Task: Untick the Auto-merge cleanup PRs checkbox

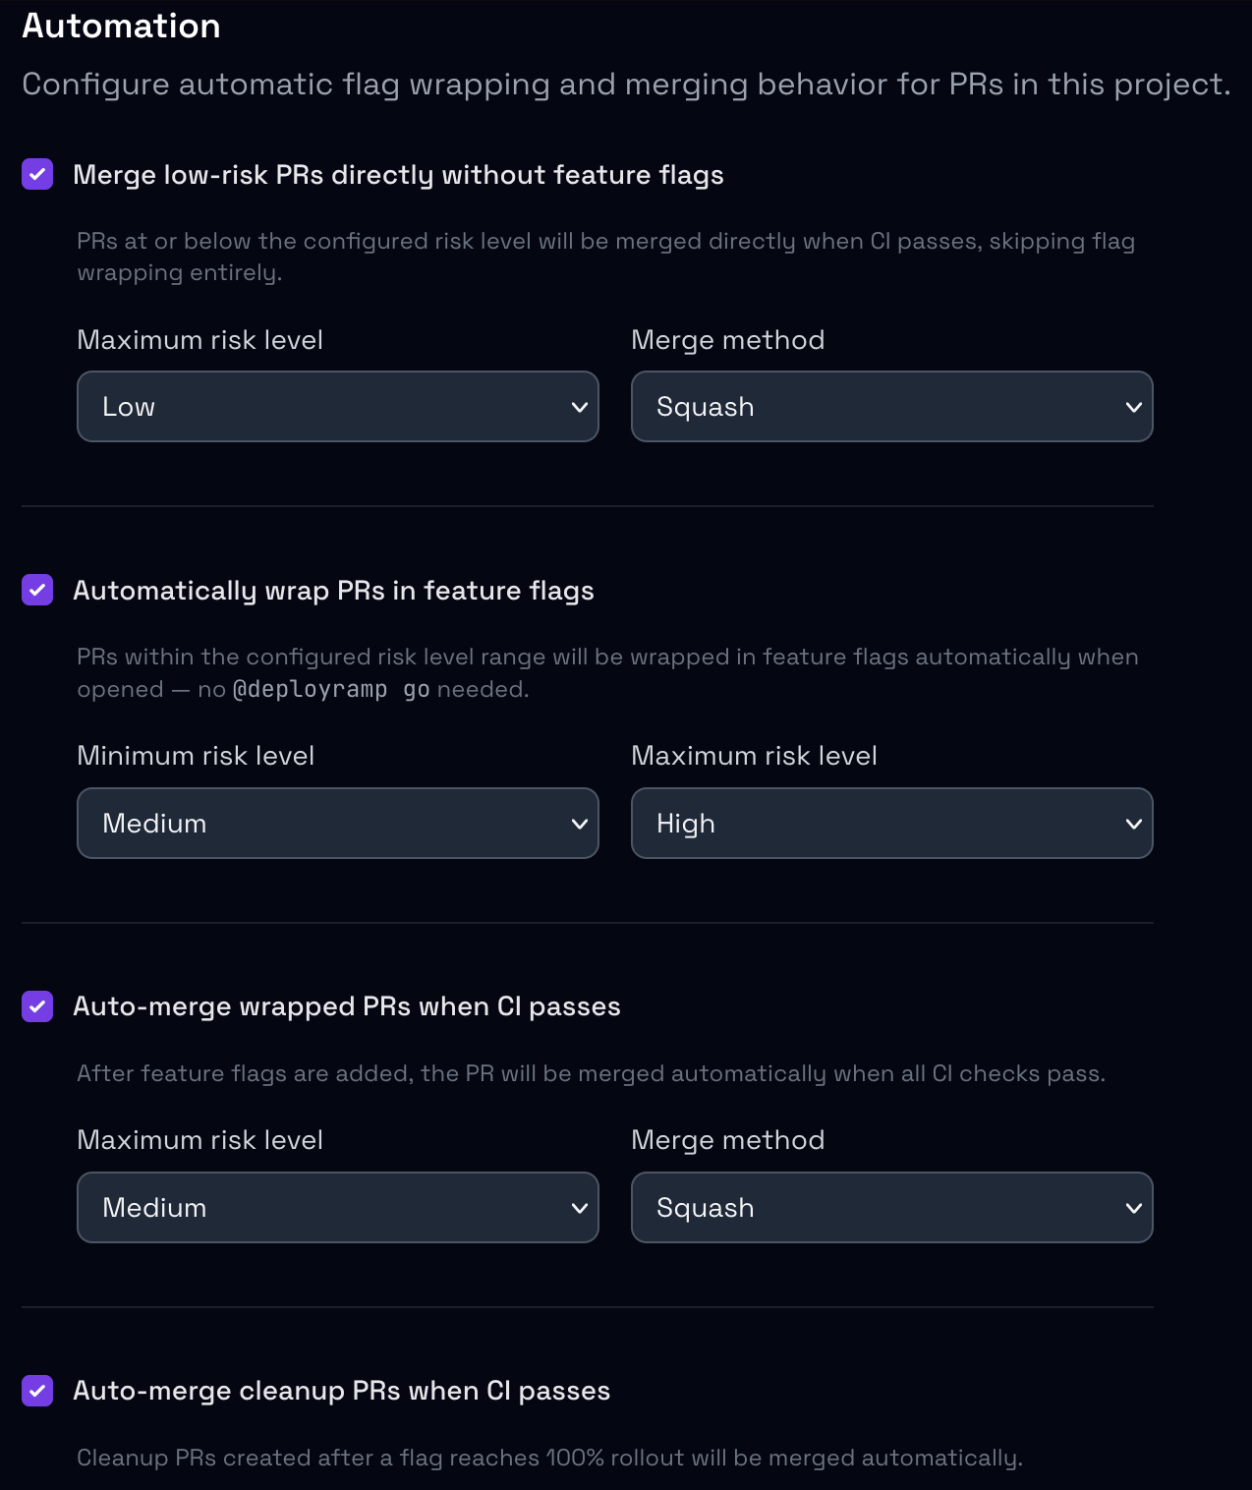Action: [37, 1391]
